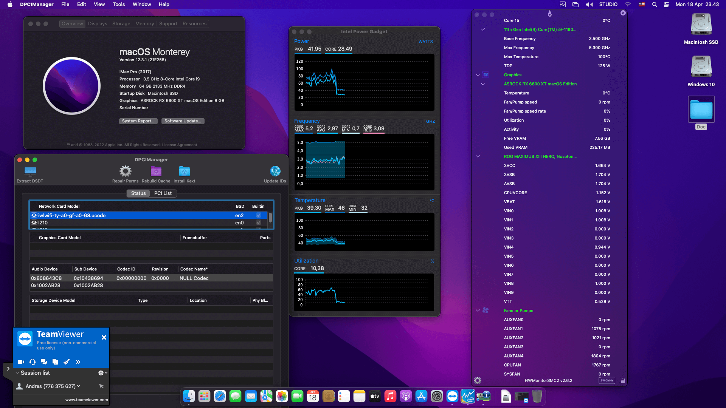This screenshot has width=726, height=408.
Task: Select the 0x1002AB28 audio device row
Action: pos(151,285)
